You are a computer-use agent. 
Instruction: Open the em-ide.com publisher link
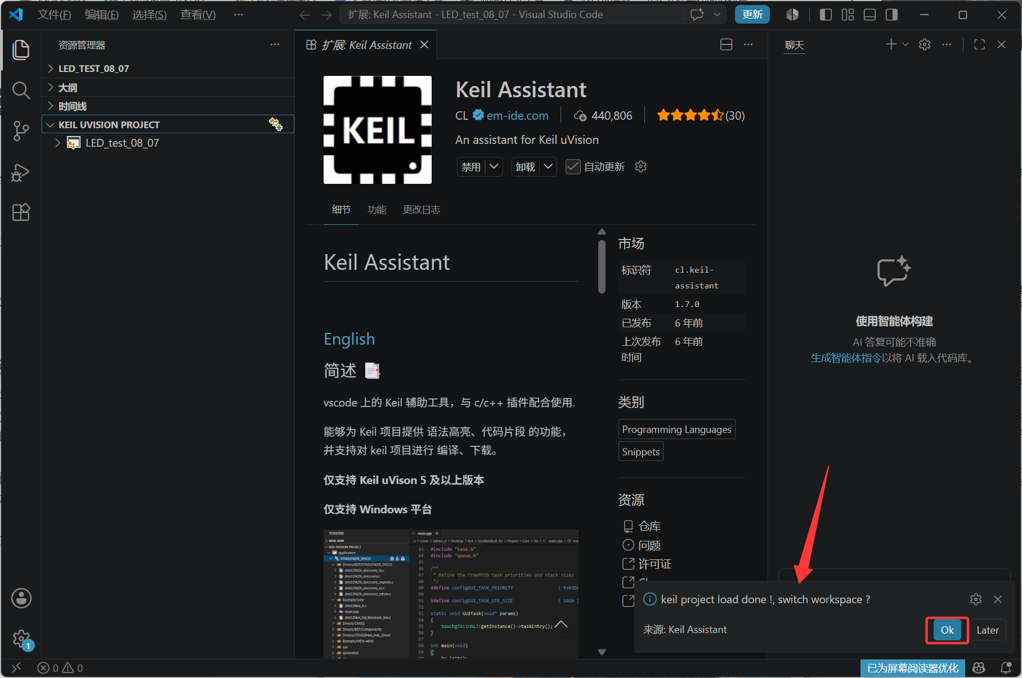[x=517, y=116]
